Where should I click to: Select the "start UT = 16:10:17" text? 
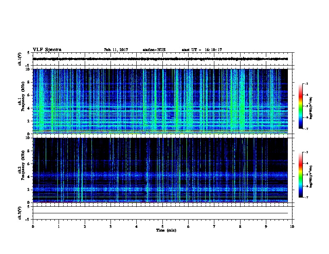[x=201, y=50]
